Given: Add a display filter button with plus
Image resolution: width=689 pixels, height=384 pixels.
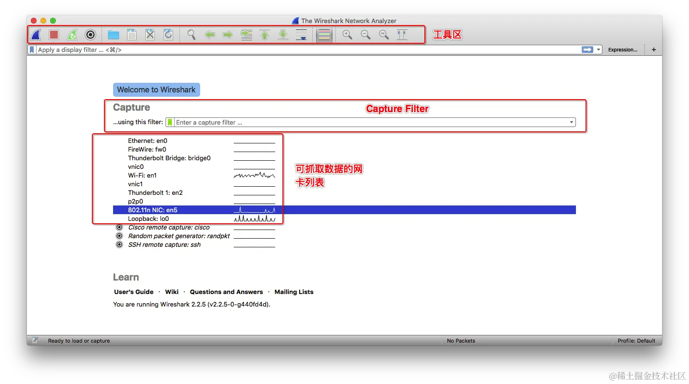Looking at the screenshot, I should [x=654, y=50].
